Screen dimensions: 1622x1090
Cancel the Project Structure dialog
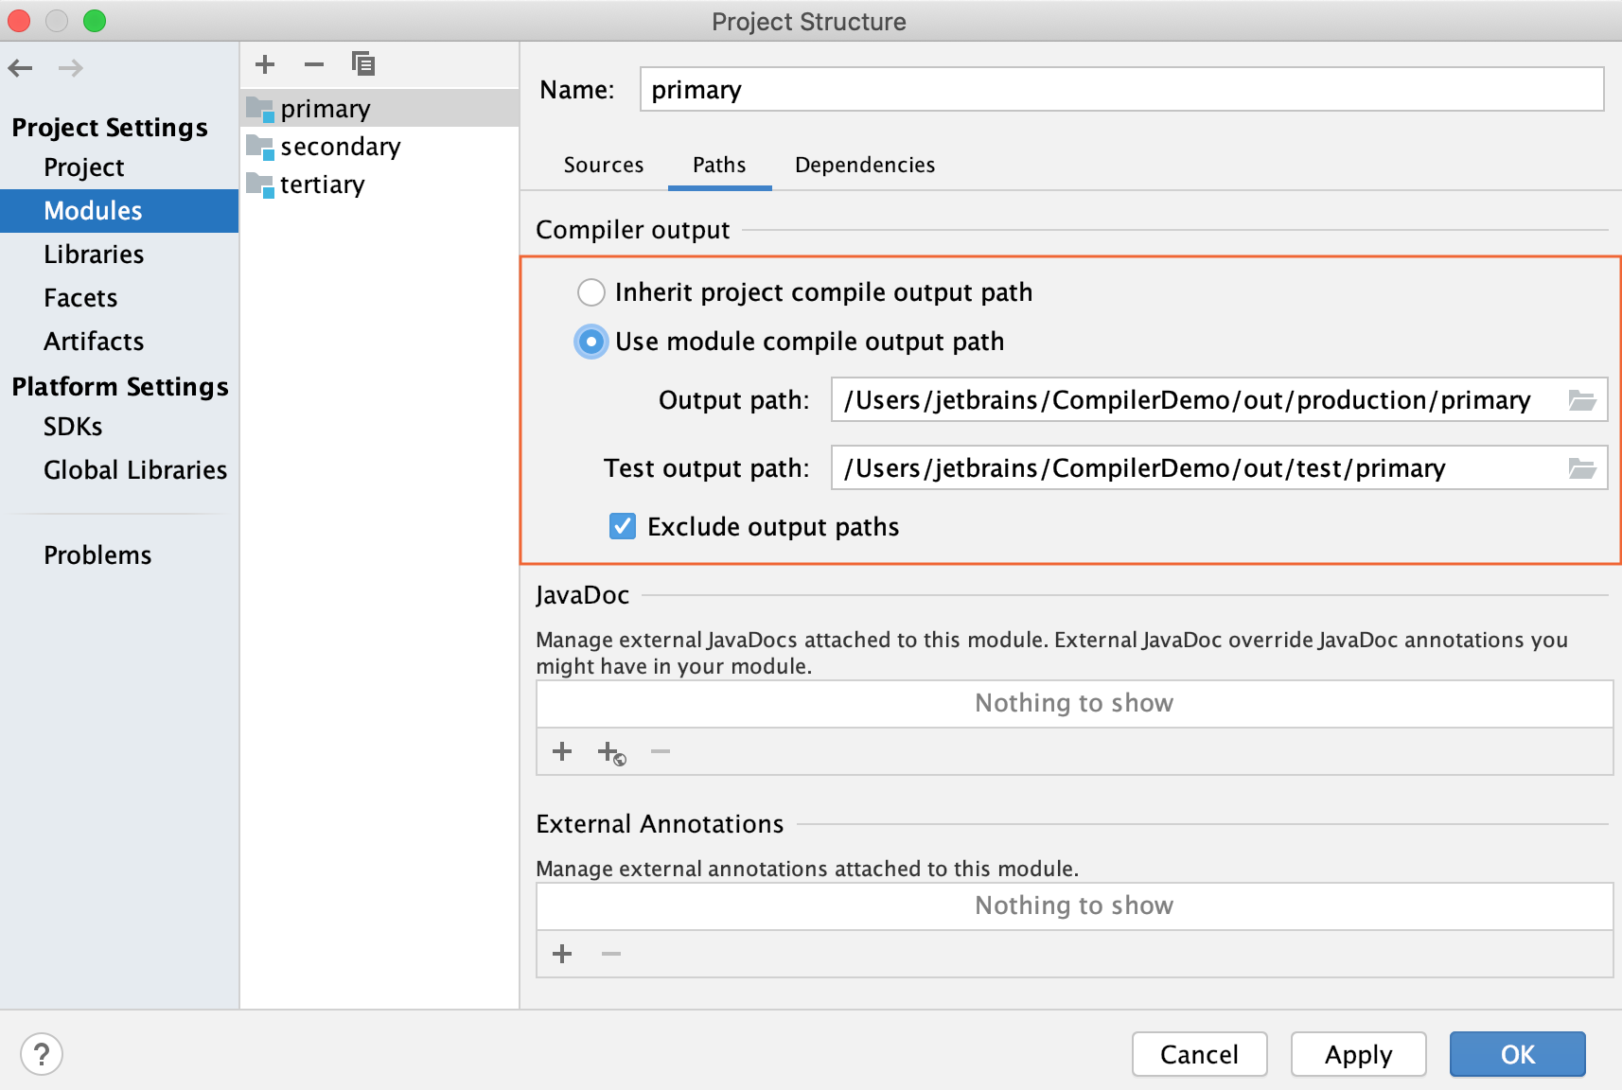[1199, 1054]
